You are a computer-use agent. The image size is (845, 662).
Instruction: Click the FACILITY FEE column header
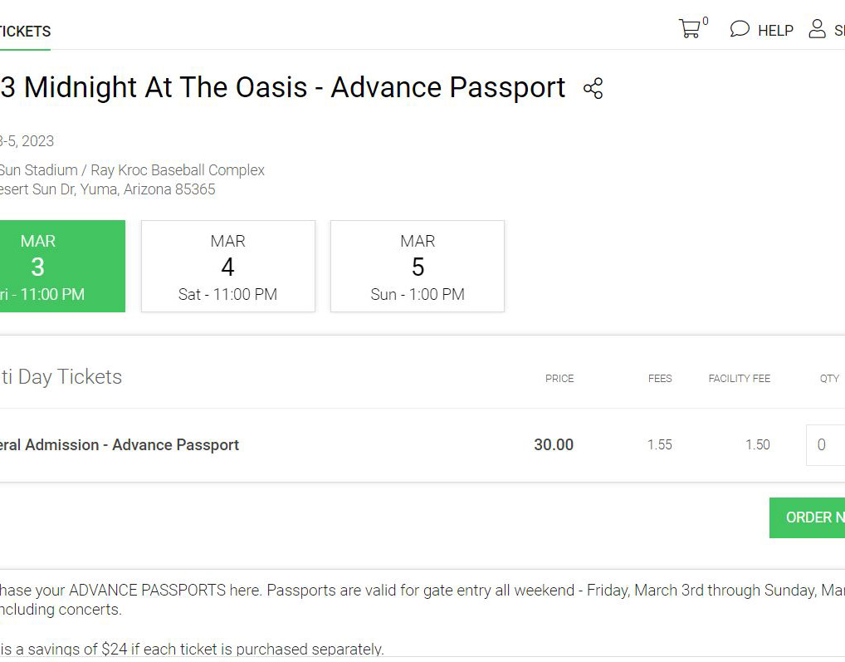[x=739, y=379]
